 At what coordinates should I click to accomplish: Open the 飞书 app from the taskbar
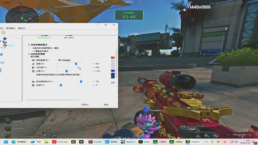[x=35, y=142]
